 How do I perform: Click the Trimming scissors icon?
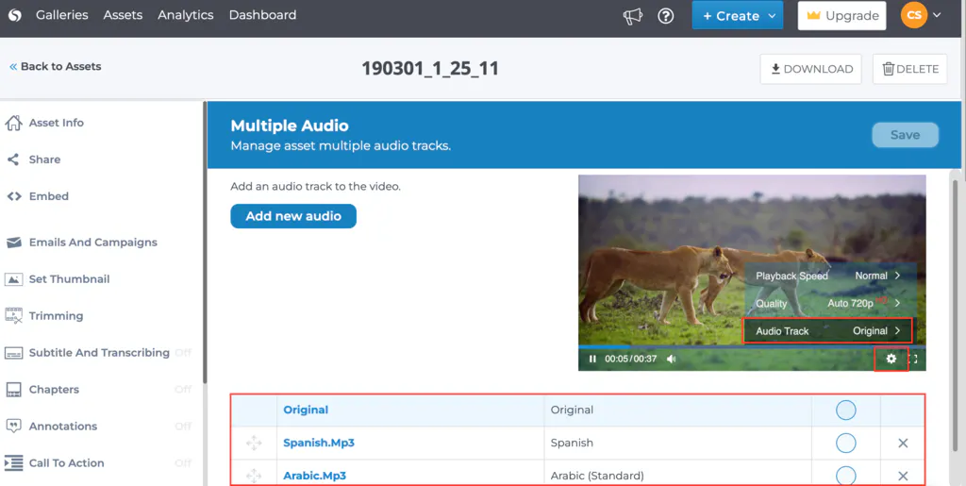point(13,315)
